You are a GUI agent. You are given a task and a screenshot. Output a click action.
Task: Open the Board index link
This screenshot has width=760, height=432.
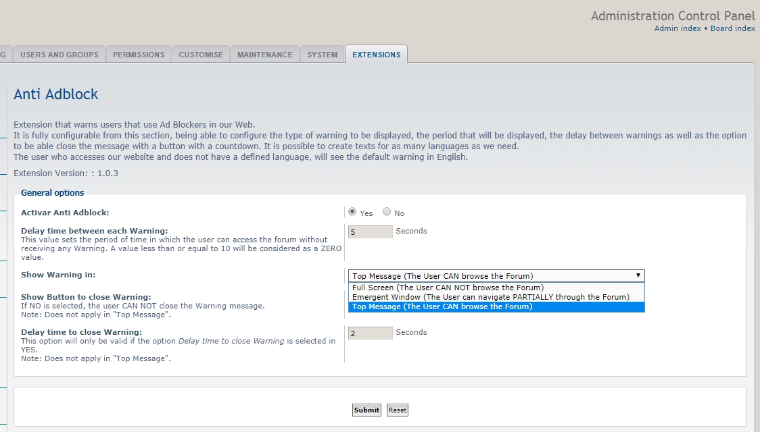(x=732, y=28)
